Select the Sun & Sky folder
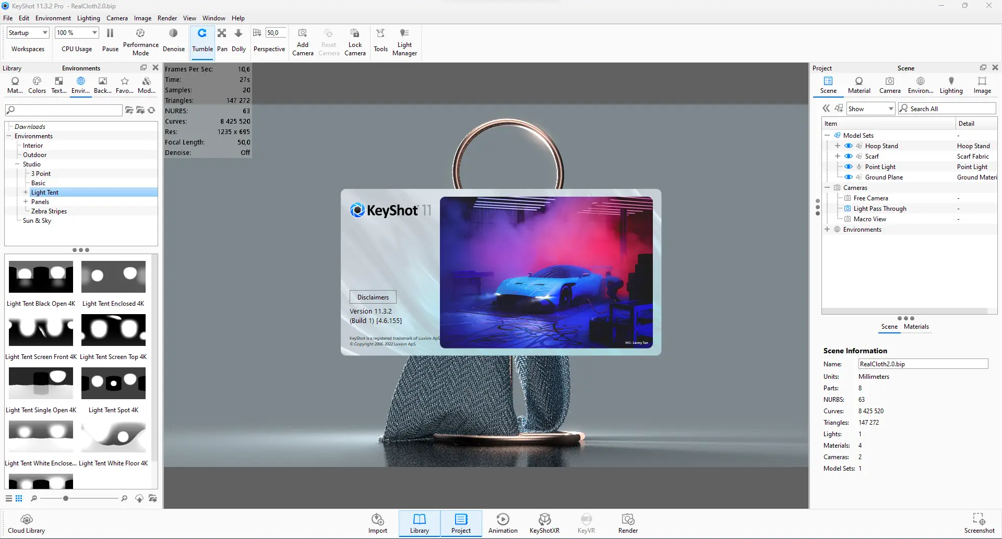The image size is (1002, 539). [x=37, y=221]
